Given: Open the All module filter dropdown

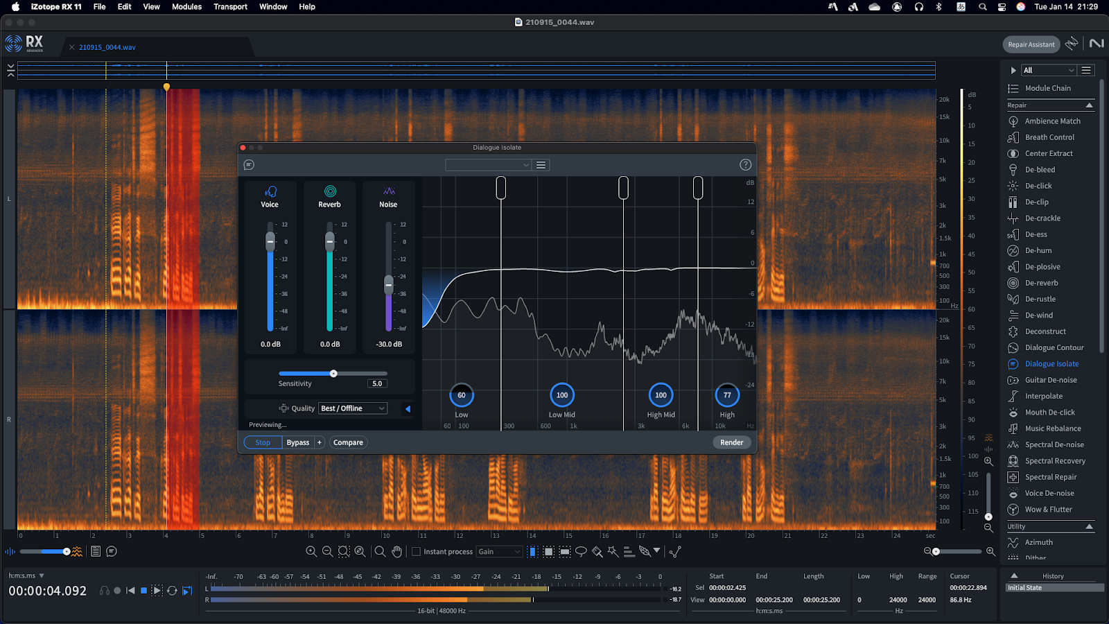Looking at the screenshot, I should tap(1049, 70).
